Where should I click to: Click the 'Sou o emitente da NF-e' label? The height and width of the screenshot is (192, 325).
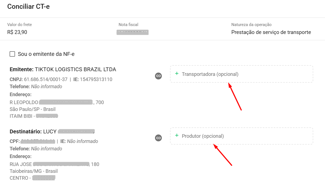coord(46,54)
